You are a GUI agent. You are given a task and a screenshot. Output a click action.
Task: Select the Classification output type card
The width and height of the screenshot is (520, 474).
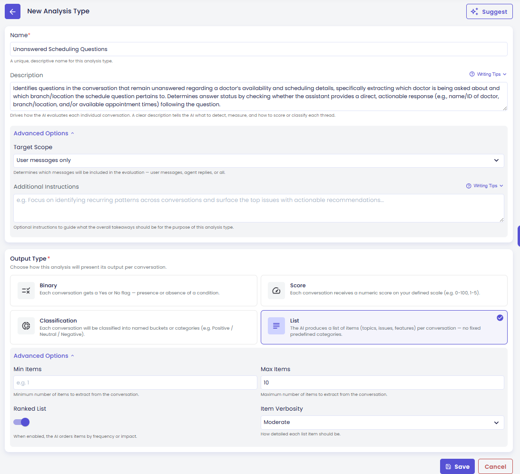(134, 327)
